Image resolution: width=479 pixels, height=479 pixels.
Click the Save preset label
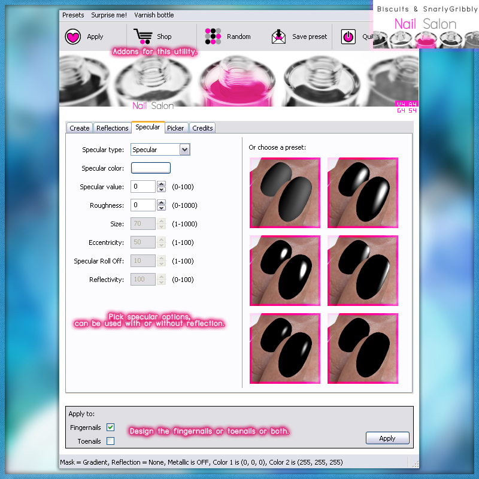pos(310,37)
